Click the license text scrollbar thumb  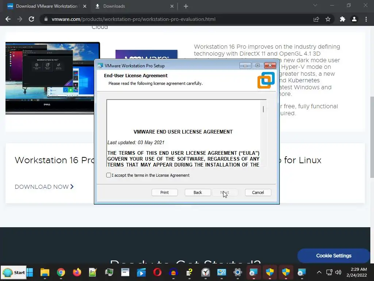[x=263, y=109]
